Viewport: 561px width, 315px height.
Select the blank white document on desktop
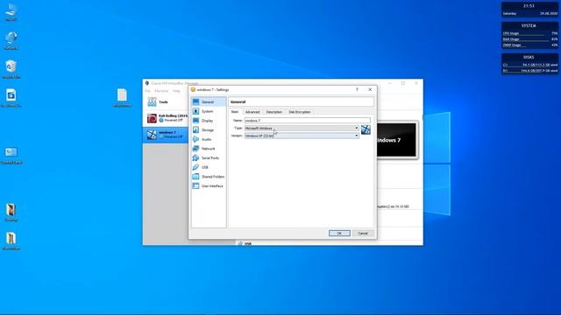[122, 97]
